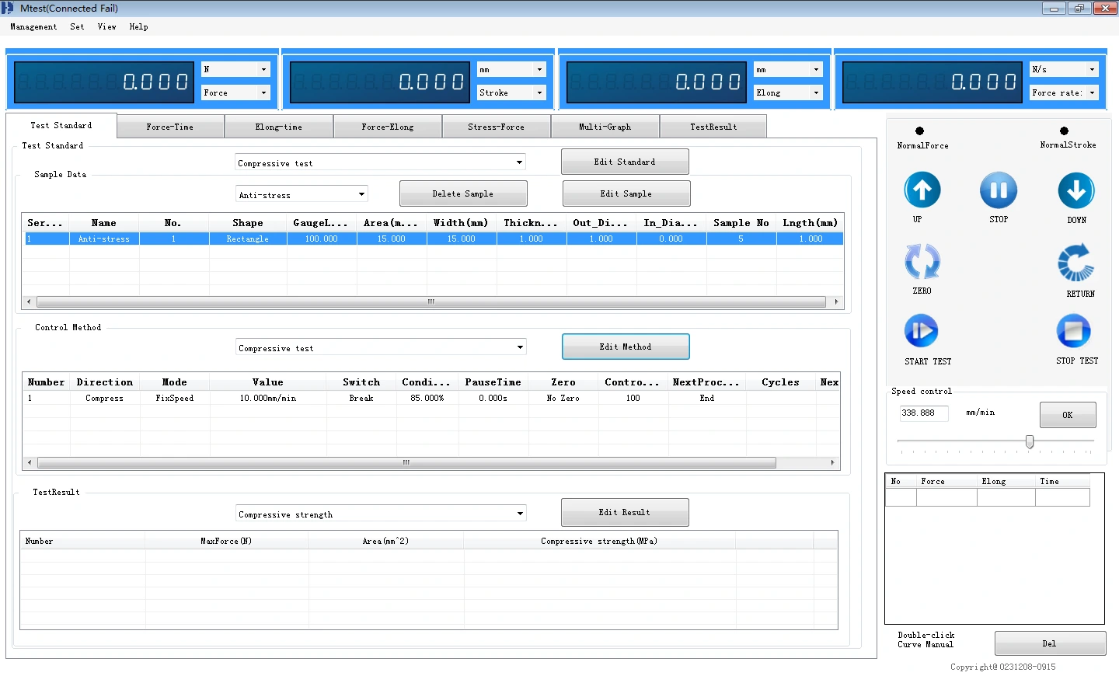
Task: Click the sample table horizontal scrollbar
Action: tap(431, 301)
